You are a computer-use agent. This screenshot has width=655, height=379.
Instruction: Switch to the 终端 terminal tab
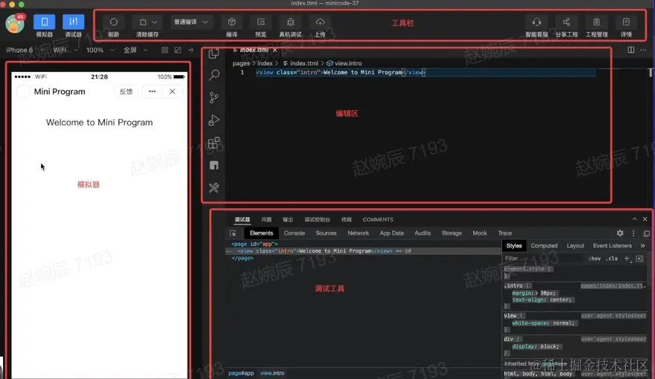click(346, 219)
